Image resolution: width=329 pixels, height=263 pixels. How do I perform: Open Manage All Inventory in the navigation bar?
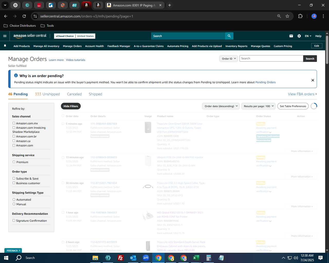(x=46, y=46)
